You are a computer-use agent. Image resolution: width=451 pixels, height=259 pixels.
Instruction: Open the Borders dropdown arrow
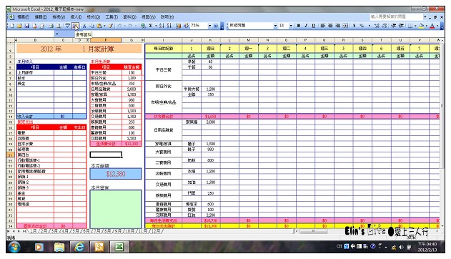(415, 26)
